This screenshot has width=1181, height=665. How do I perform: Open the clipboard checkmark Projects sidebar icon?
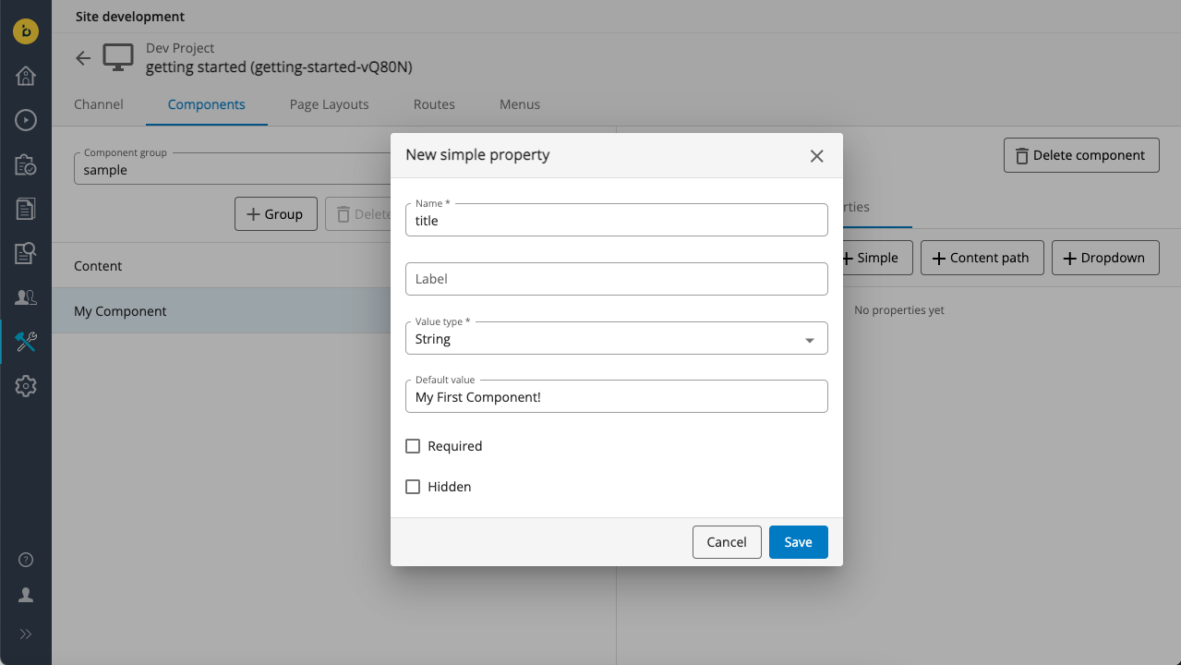26,164
